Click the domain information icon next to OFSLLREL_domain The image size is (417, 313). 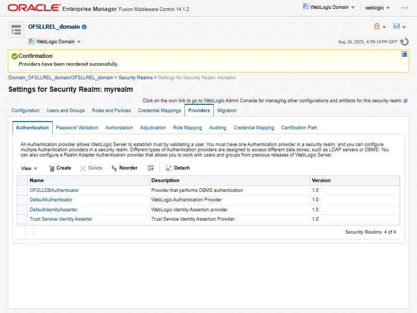[84, 27]
